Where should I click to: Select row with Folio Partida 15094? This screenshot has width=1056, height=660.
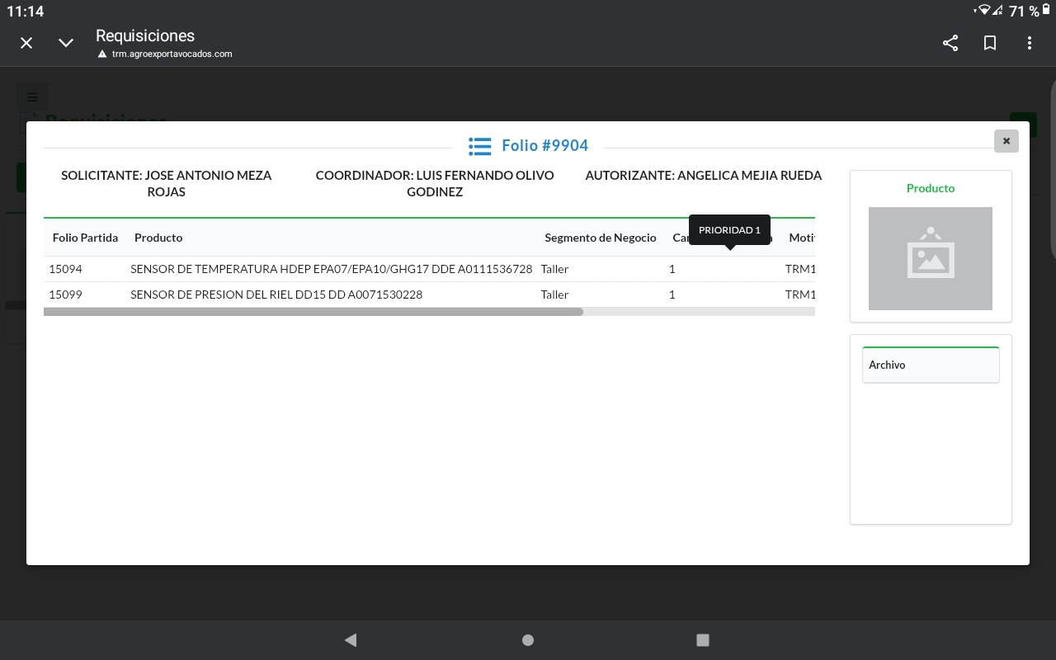point(66,269)
